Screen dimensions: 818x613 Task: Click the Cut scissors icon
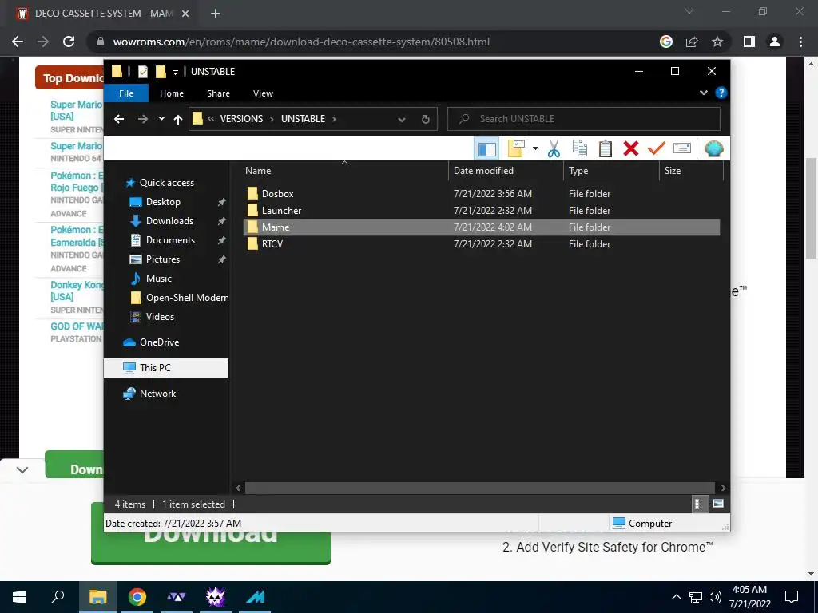pos(554,149)
